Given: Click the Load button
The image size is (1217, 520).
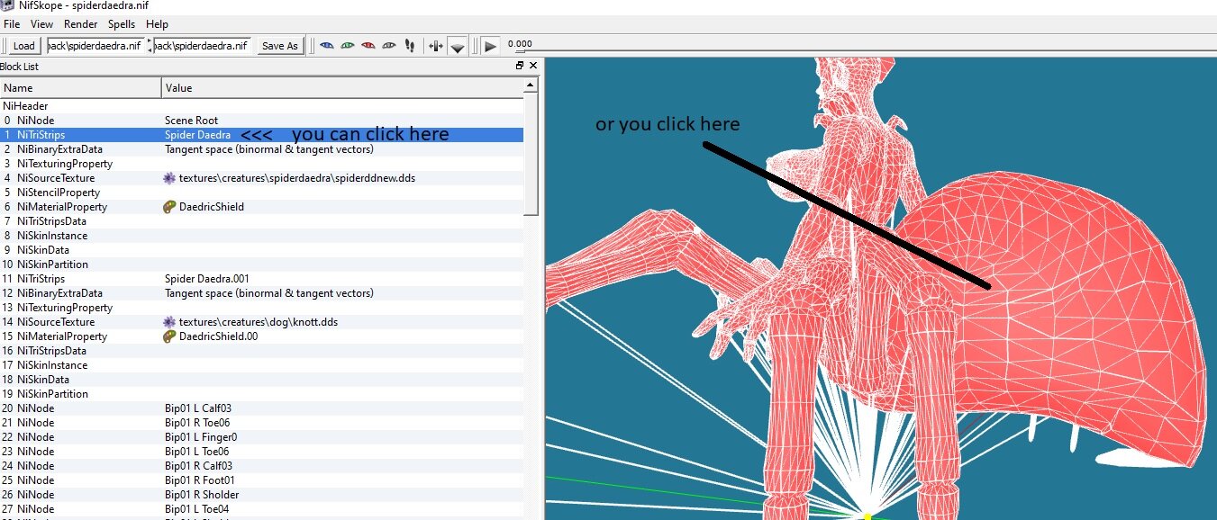Looking at the screenshot, I should (23, 45).
